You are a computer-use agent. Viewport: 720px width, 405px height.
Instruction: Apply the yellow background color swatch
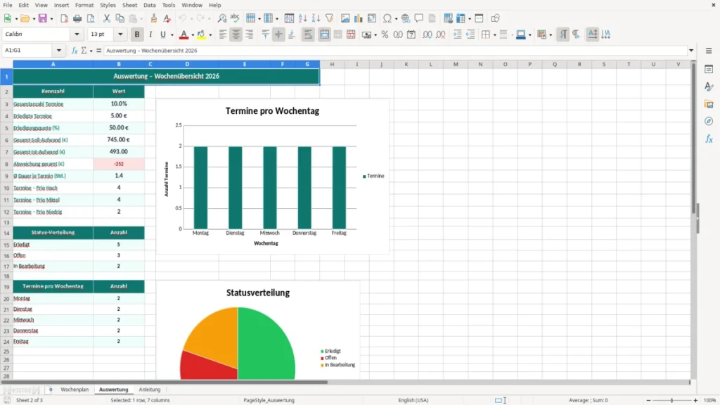(x=201, y=34)
